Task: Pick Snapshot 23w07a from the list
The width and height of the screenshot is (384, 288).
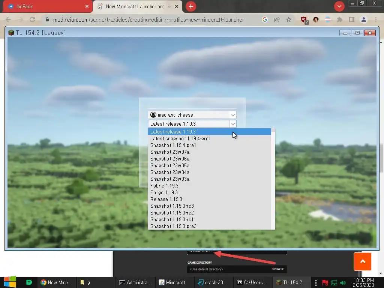Action: click(209, 152)
